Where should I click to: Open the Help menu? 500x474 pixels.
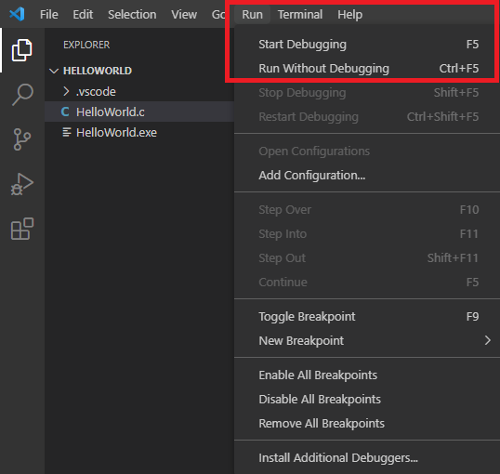click(x=349, y=14)
